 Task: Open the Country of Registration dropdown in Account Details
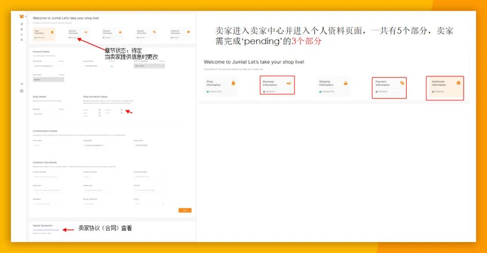coord(149,66)
